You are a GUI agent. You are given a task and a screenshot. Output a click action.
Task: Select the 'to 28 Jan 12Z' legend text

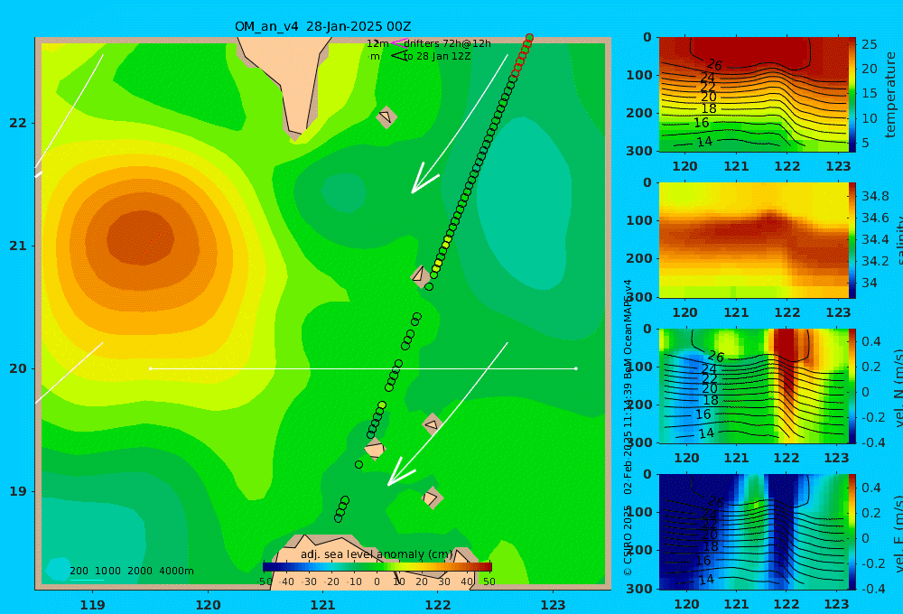[437, 57]
